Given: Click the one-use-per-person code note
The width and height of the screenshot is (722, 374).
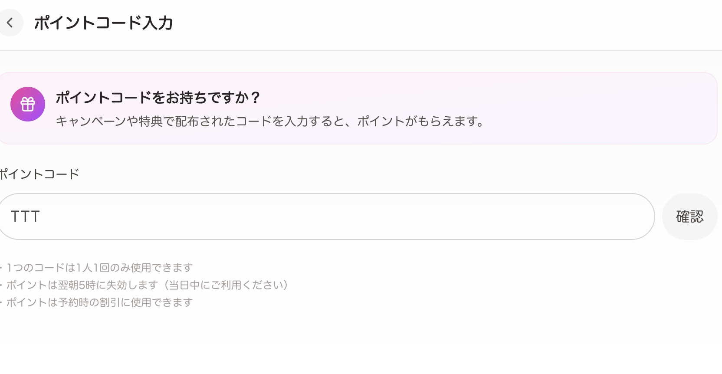Looking at the screenshot, I should 99,268.
